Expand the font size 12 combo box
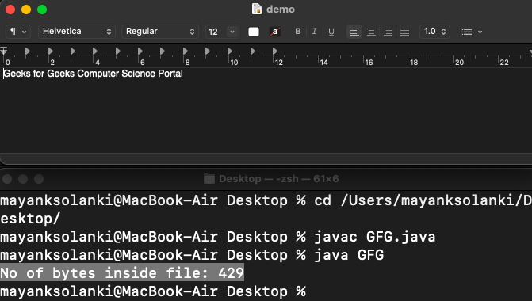Image resolution: width=532 pixels, height=301 pixels. 232,32
